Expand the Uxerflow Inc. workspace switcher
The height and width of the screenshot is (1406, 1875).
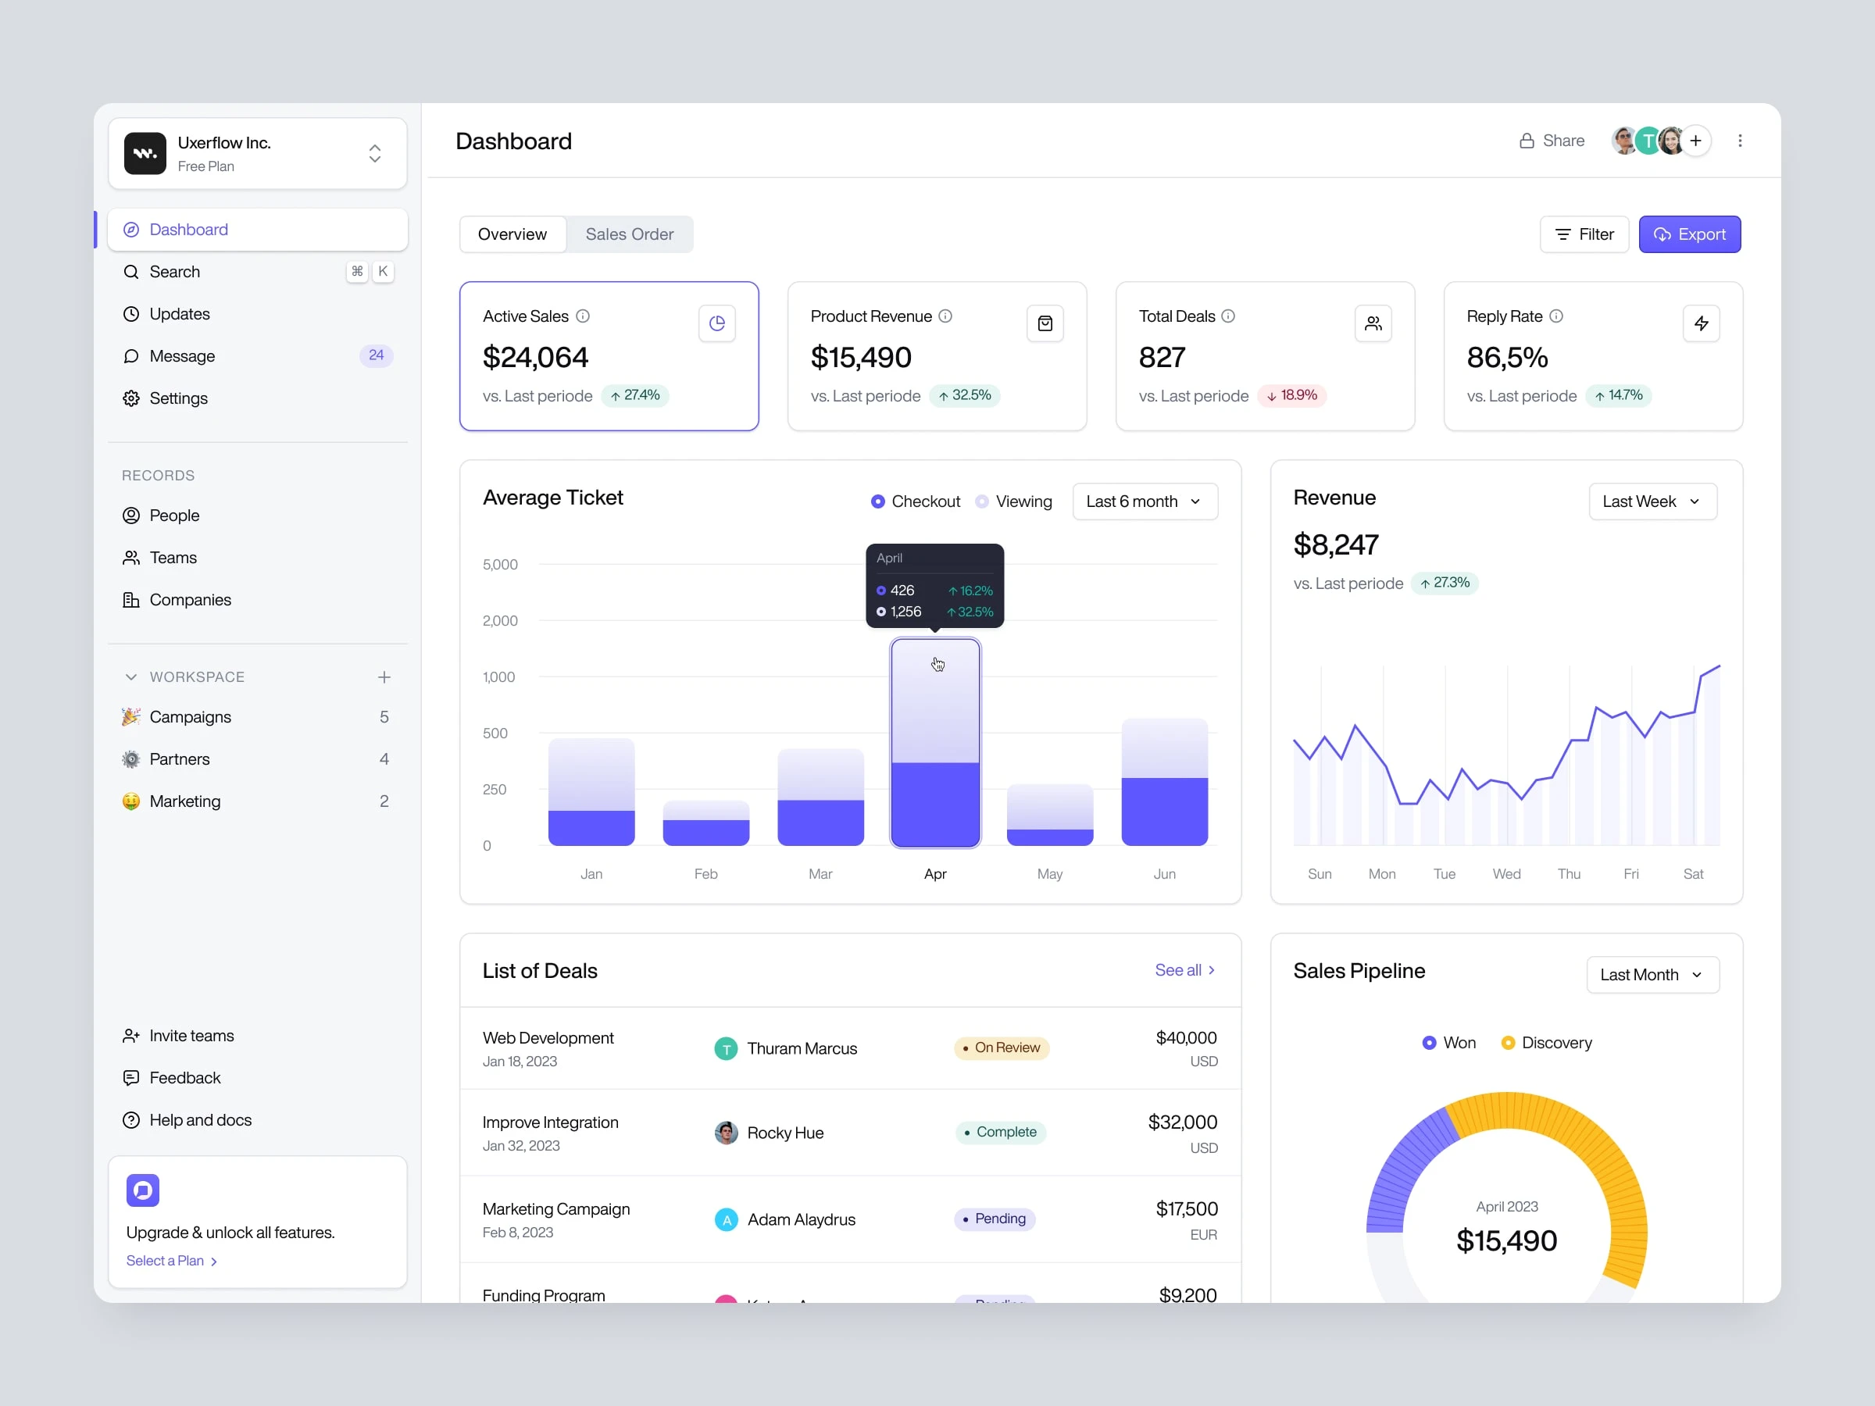click(373, 153)
